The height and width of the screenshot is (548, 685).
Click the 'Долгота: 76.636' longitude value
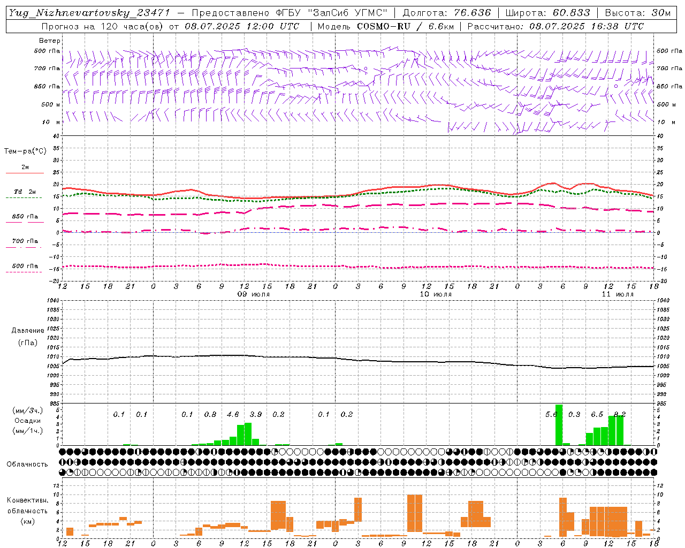tap(446, 13)
